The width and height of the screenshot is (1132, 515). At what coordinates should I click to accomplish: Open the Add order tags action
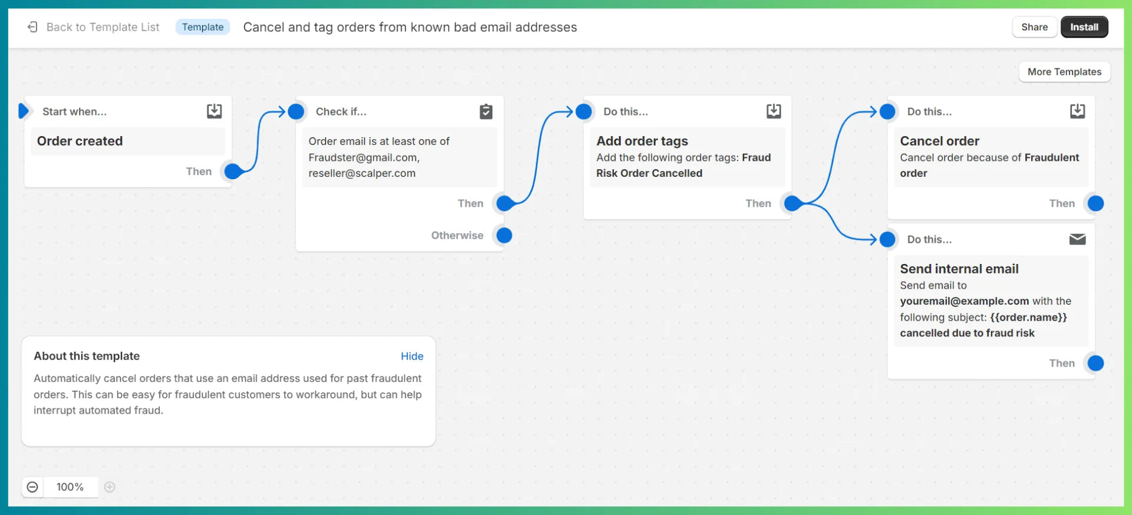687,157
